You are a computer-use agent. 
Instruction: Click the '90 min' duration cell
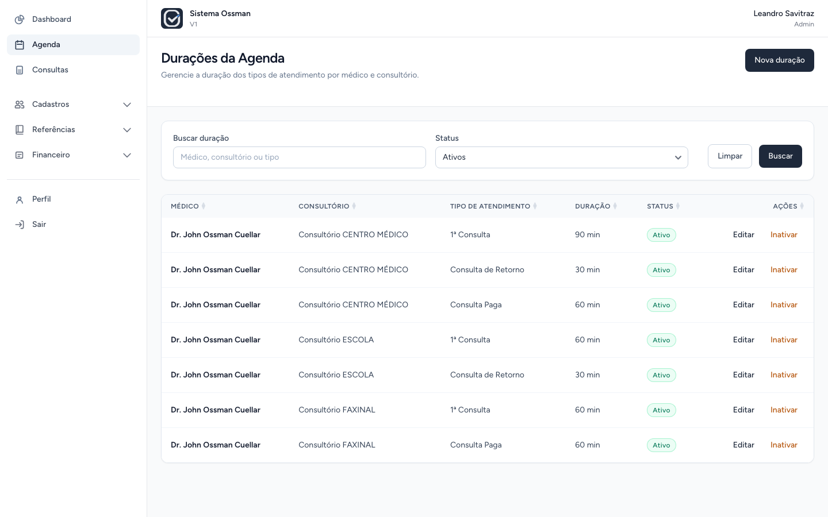[588, 235]
